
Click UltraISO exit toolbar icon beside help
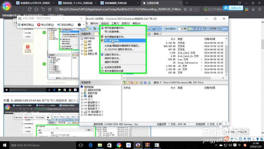click(159, 28)
